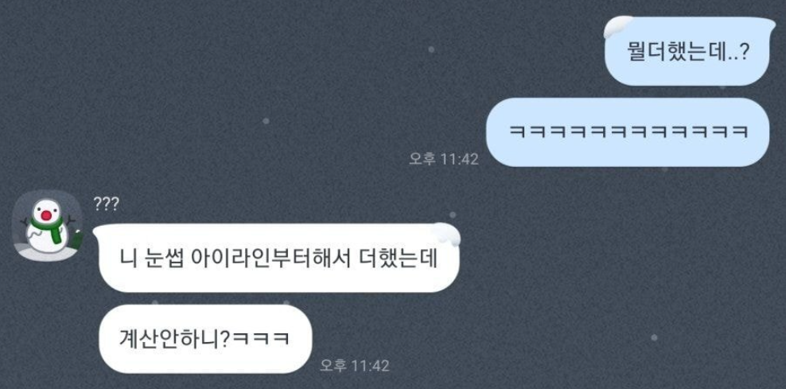
Task: Open the snowman profile picture
Action: 47,226
